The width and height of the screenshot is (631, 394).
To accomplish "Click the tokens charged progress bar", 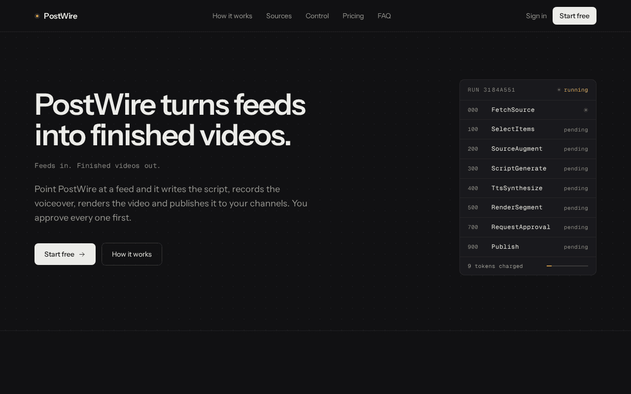I will [567, 266].
